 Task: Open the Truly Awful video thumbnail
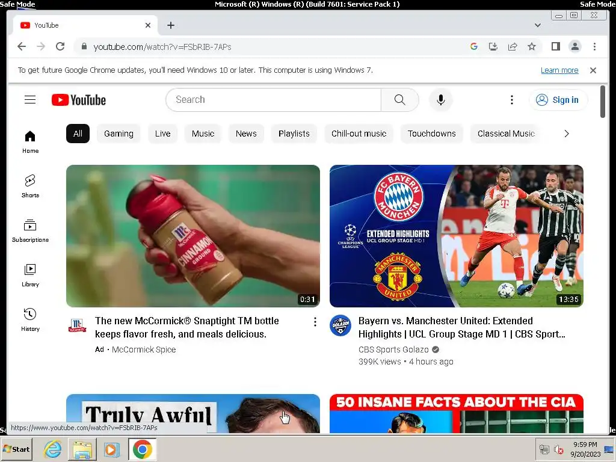(193, 413)
